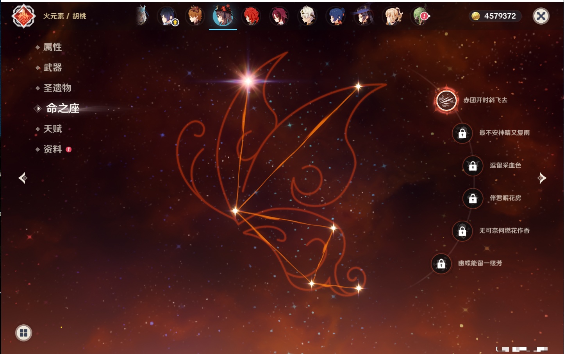
Task: Select the red-haired Diluc character avatar
Action: (x=251, y=16)
